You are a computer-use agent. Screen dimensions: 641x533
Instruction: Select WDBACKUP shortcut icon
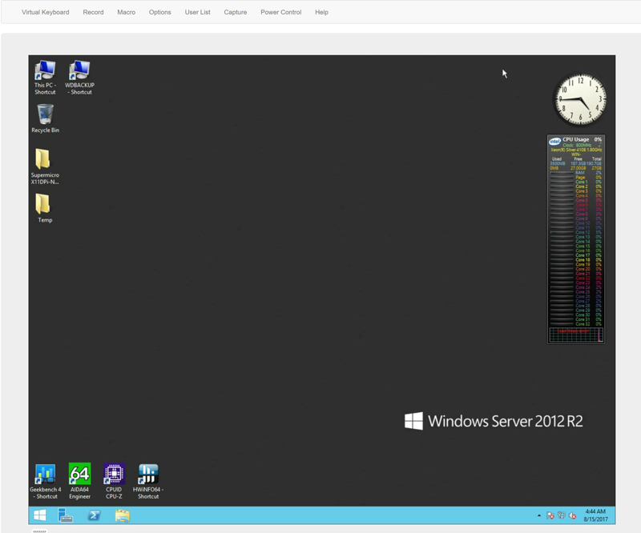tap(79, 78)
